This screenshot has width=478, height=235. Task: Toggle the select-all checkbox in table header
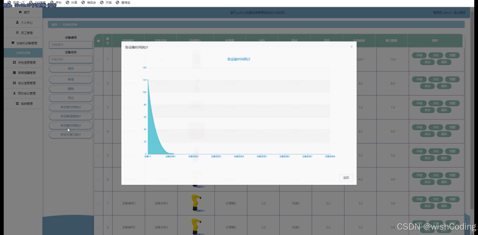coord(99,40)
